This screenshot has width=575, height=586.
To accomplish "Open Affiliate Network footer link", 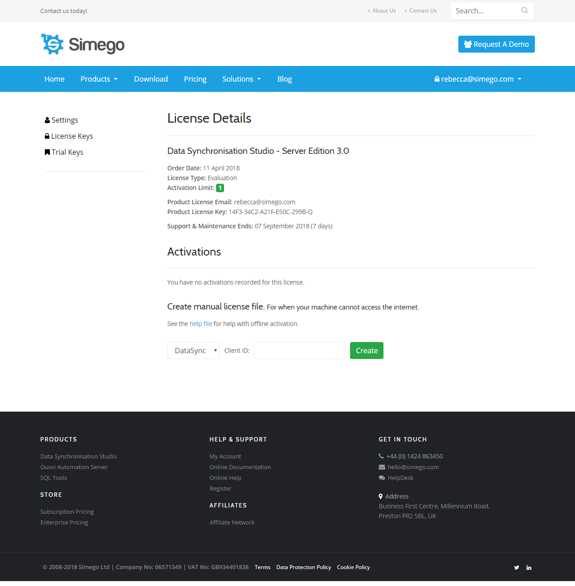I will [232, 522].
